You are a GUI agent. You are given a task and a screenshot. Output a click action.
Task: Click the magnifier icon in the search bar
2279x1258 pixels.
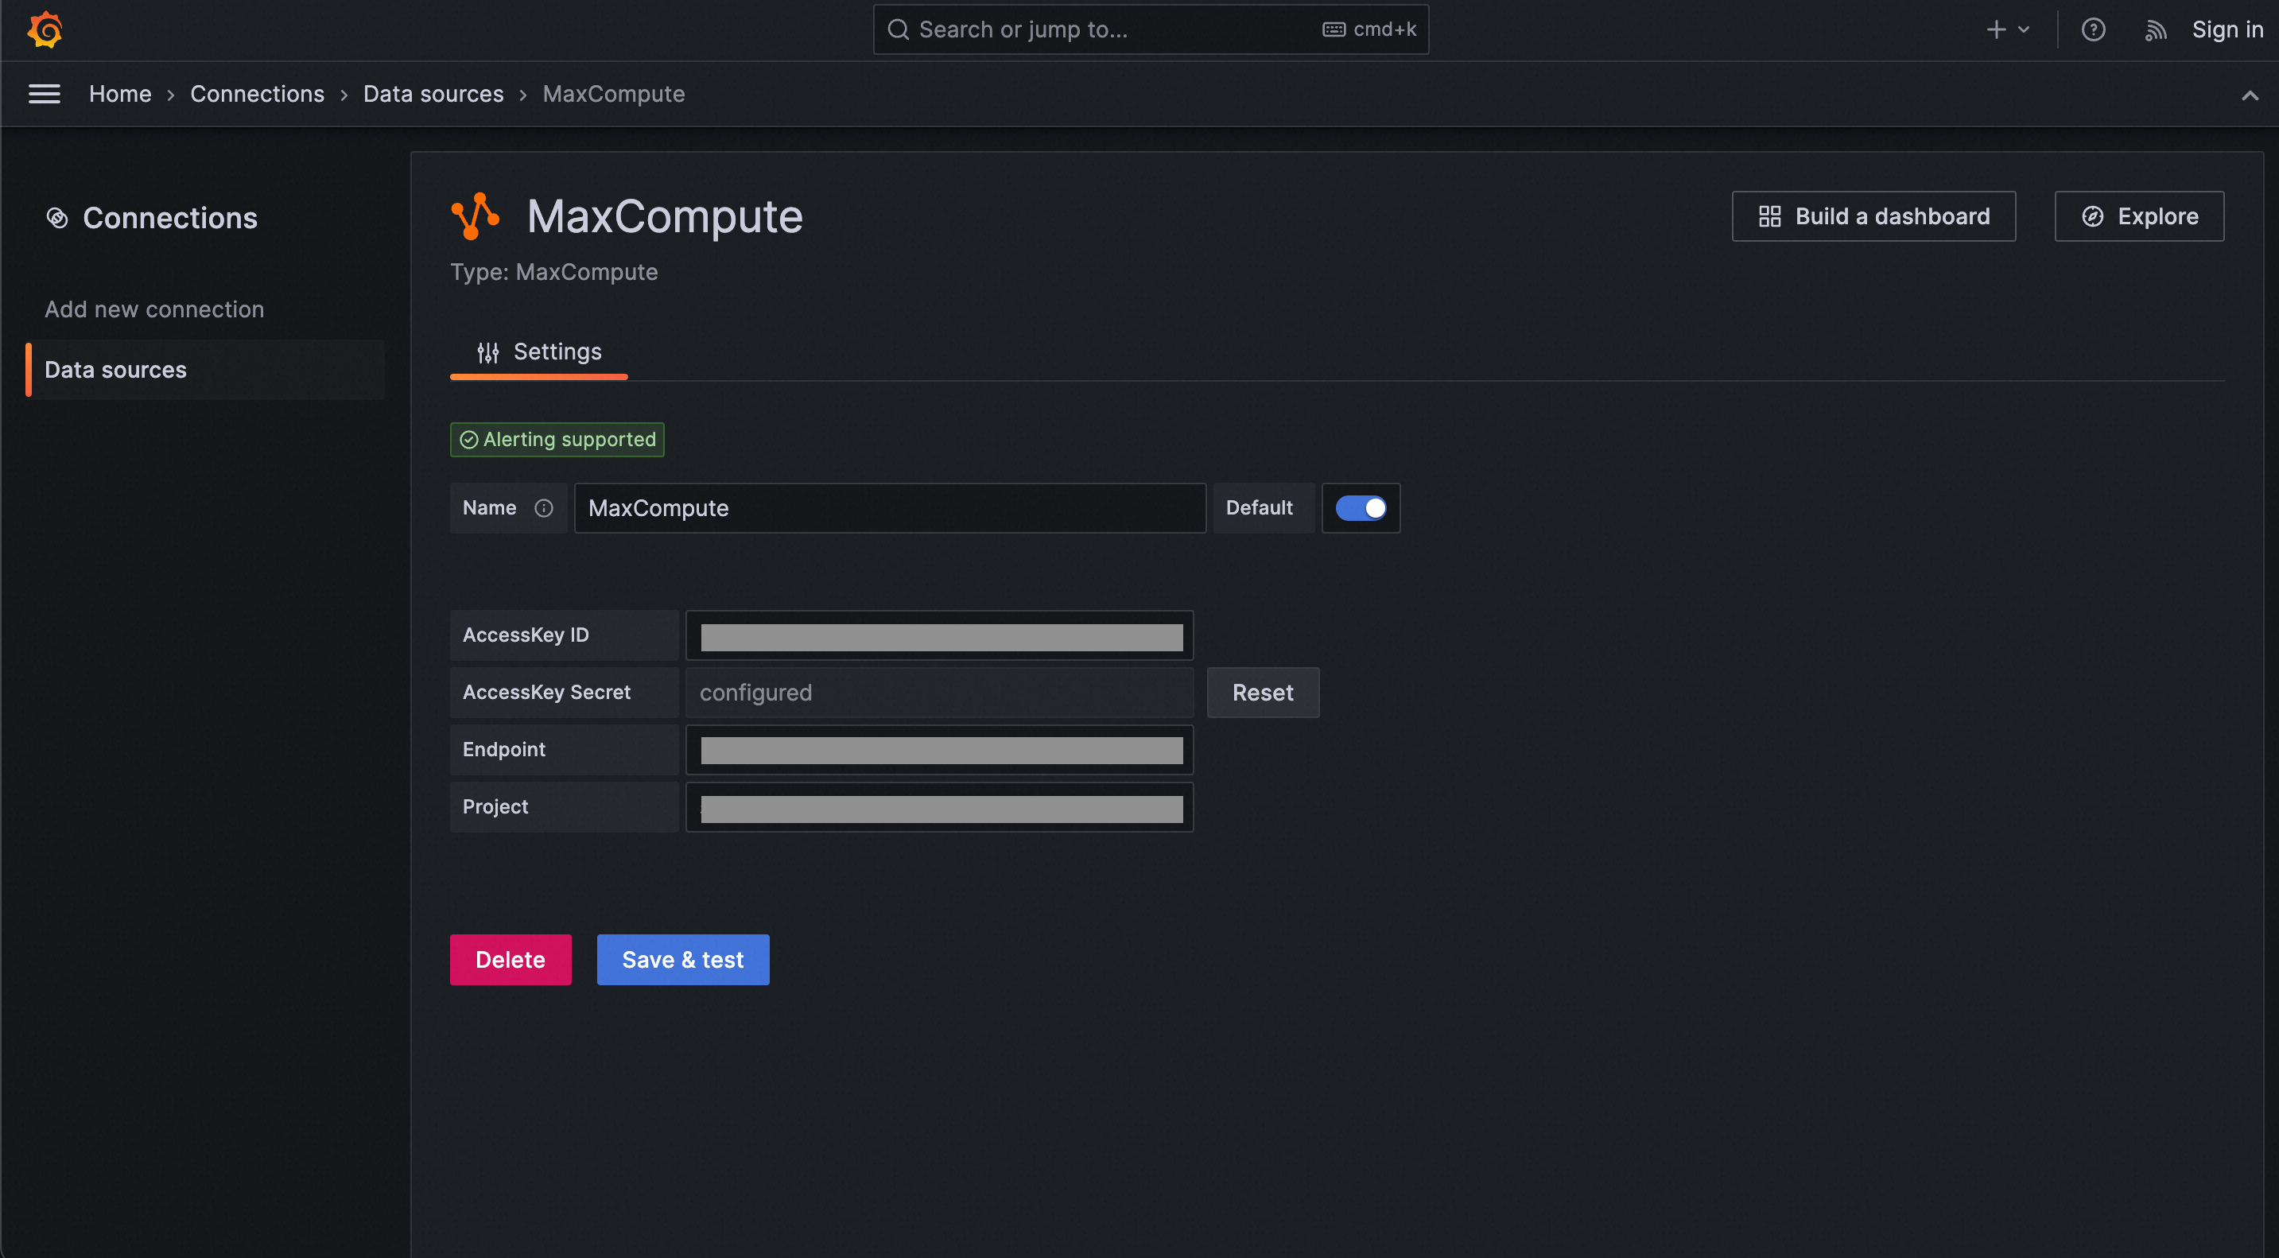pos(899,29)
